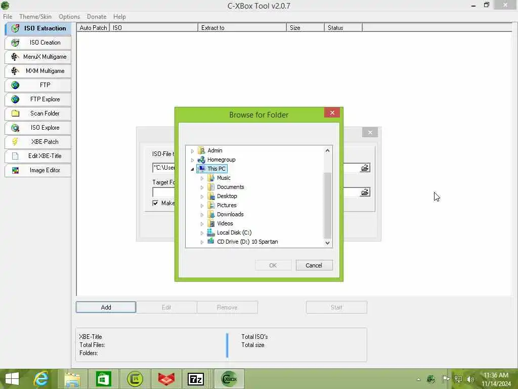518x389 pixels.
Task: Collapse the This PC tree node
Action: coord(192,169)
